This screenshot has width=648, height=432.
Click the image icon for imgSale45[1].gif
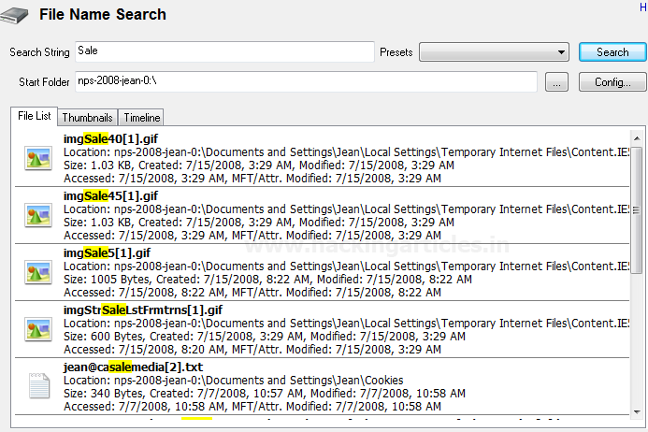pos(38,216)
